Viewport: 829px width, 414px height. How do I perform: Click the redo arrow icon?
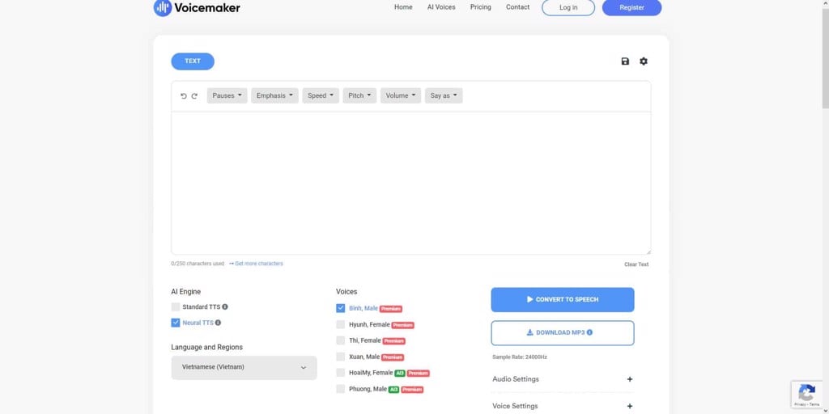tap(194, 96)
